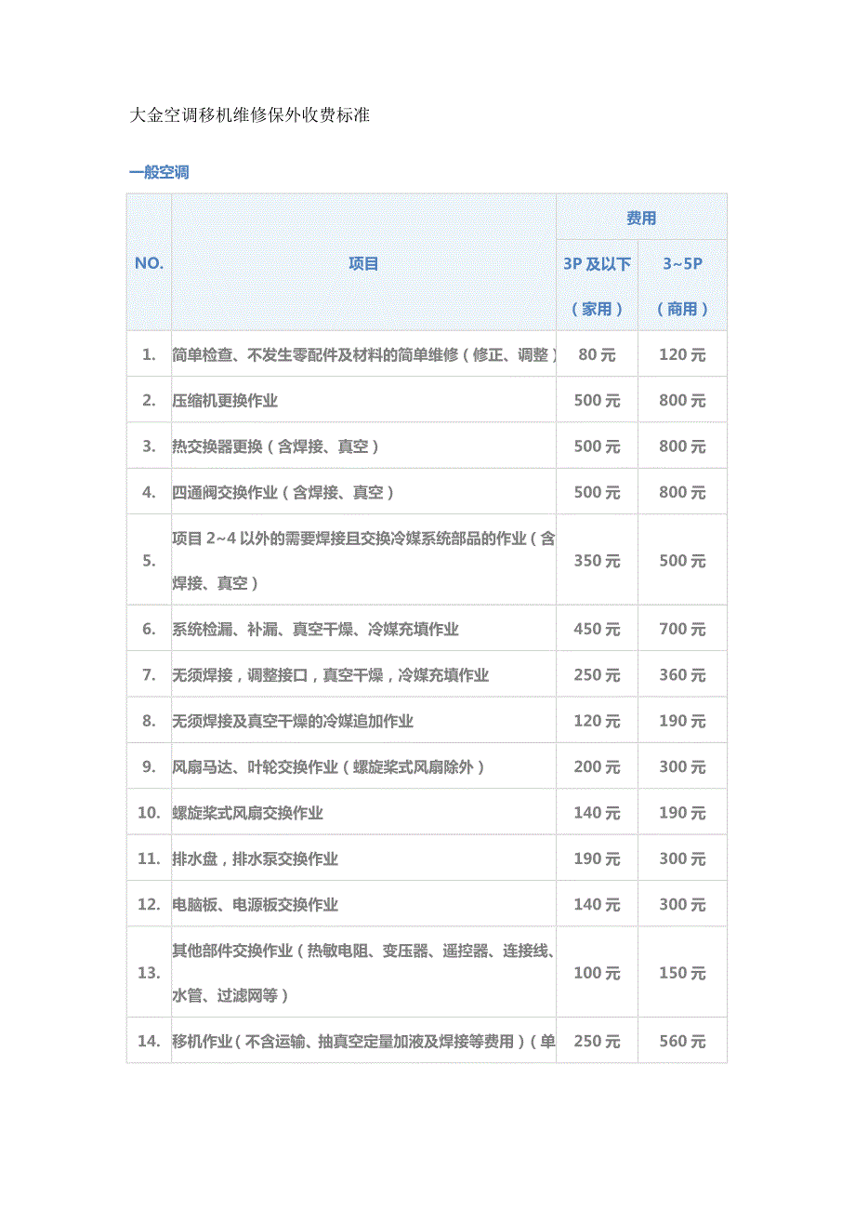Click the 80元 price cell

pyautogui.click(x=597, y=354)
